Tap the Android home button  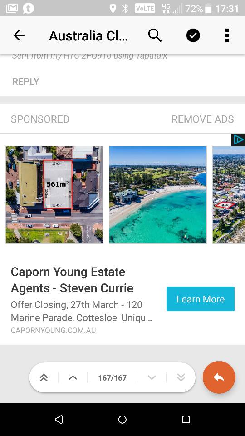tap(122, 419)
